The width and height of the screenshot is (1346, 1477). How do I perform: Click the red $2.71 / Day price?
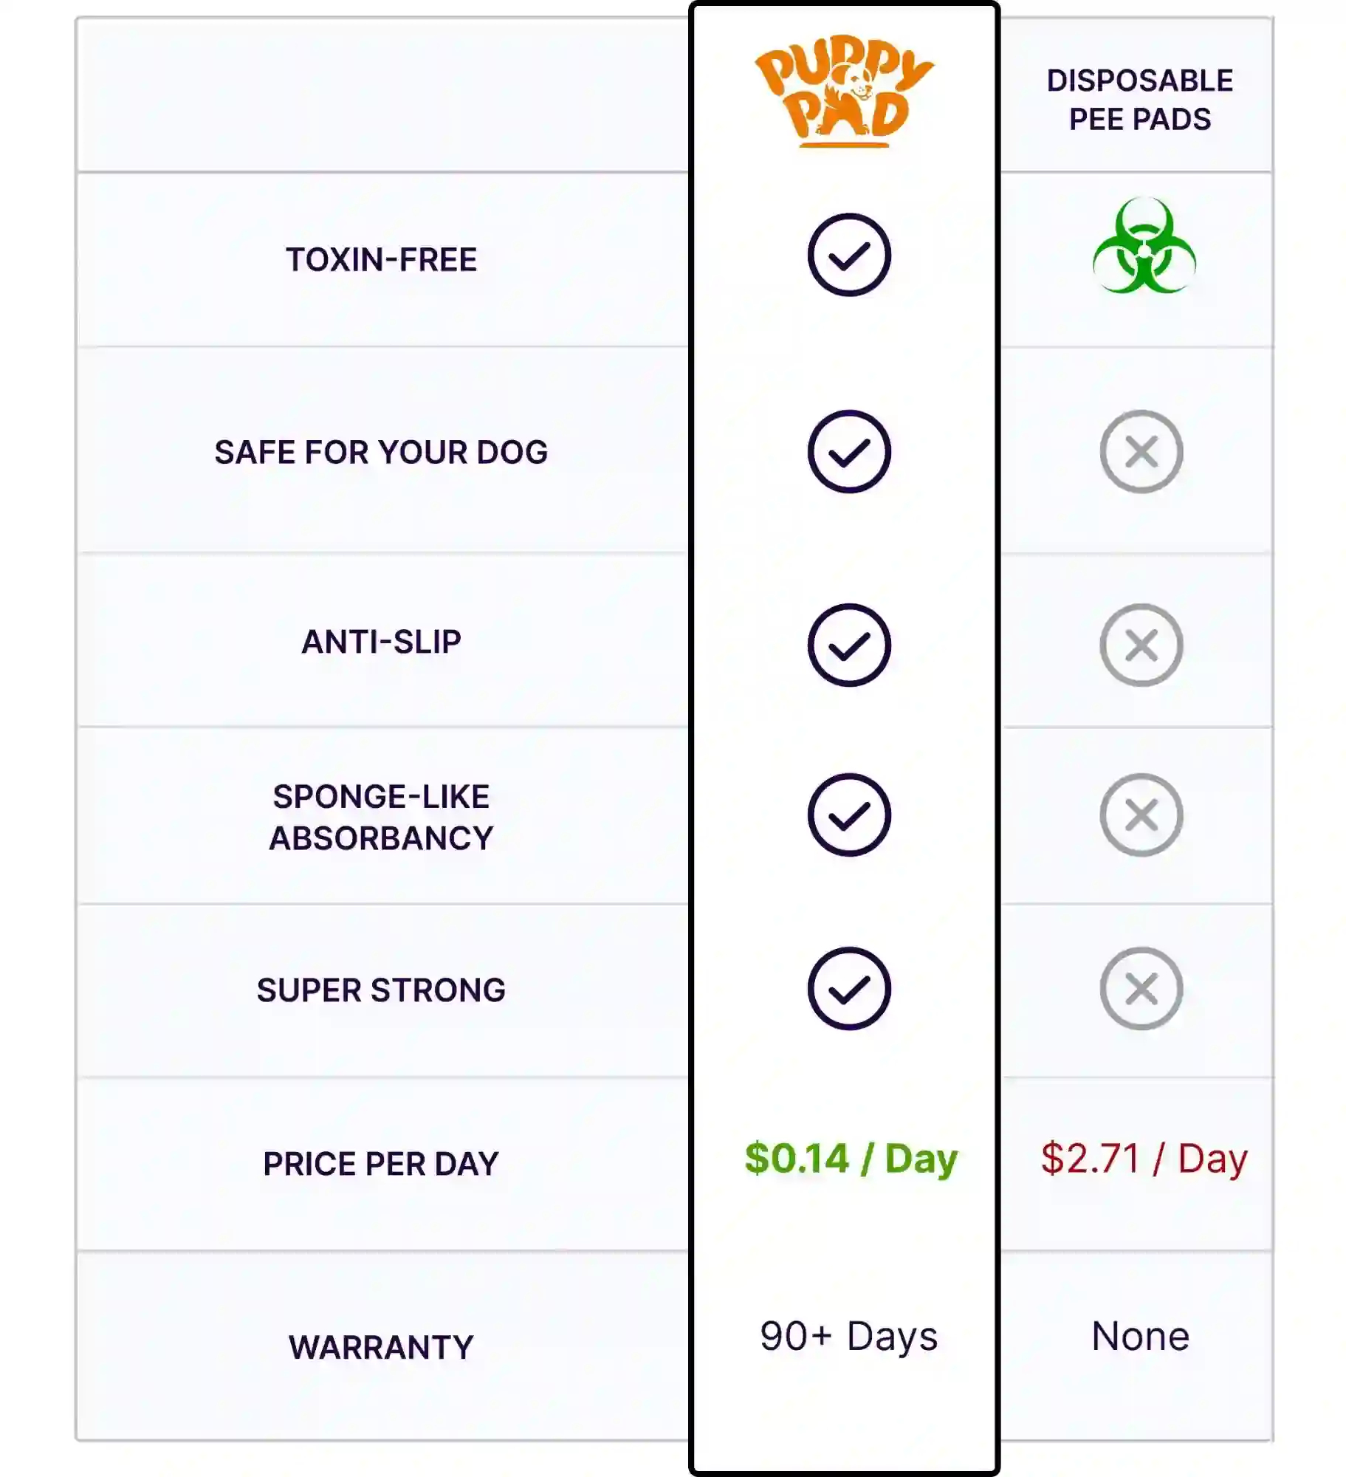point(1144,1158)
